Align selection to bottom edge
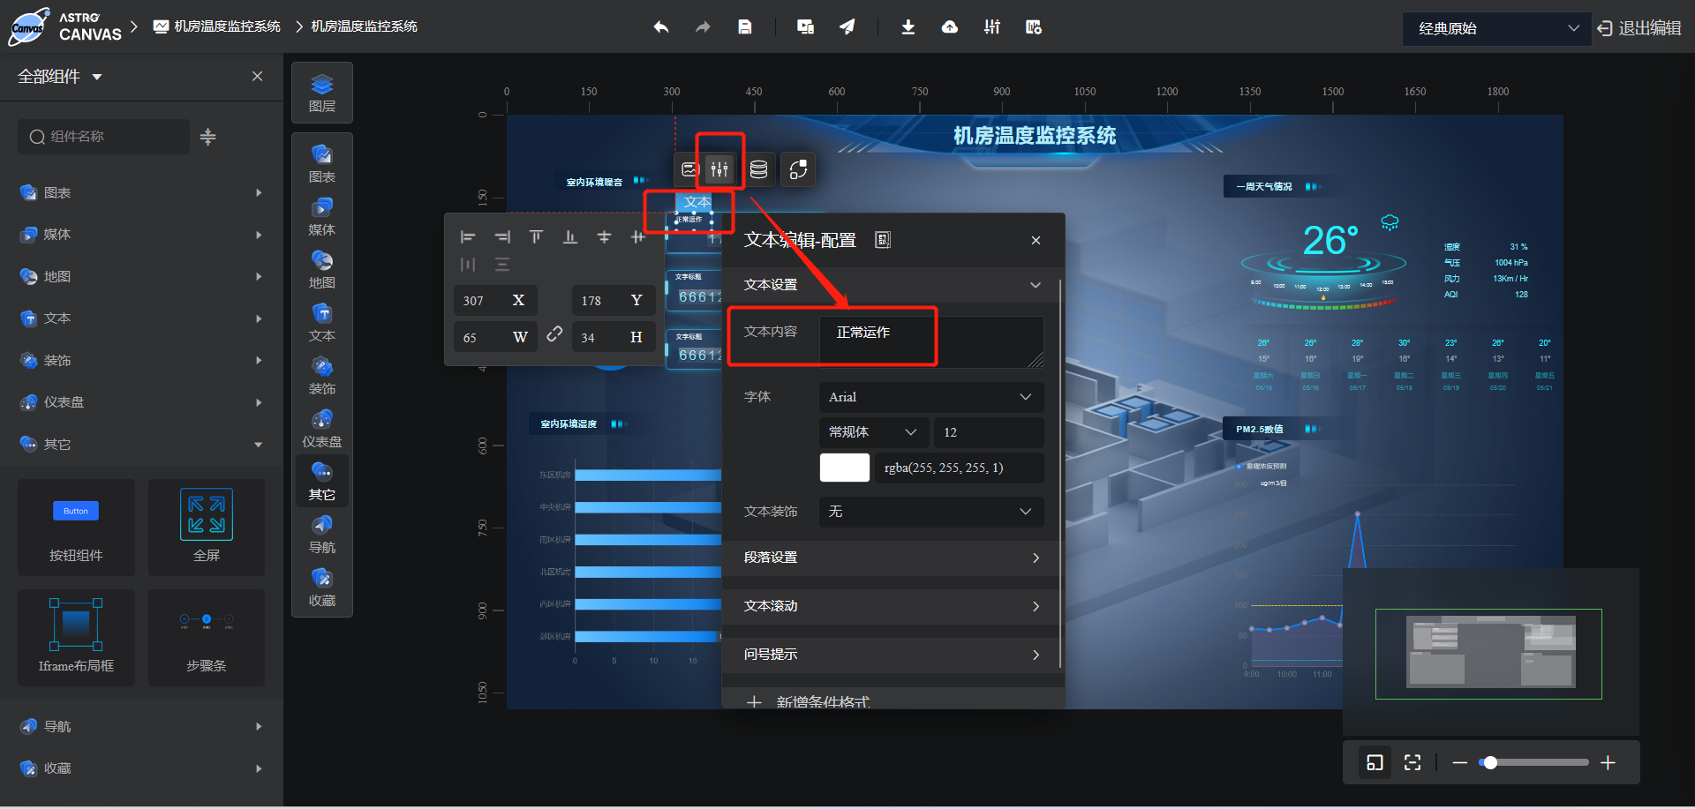The image size is (1695, 809). tap(570, 236)
